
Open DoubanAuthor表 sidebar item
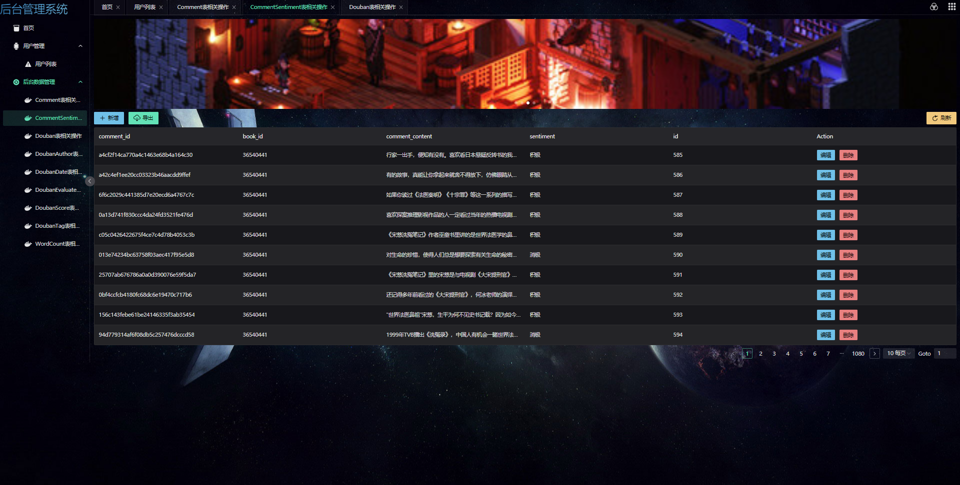(45, 154)
